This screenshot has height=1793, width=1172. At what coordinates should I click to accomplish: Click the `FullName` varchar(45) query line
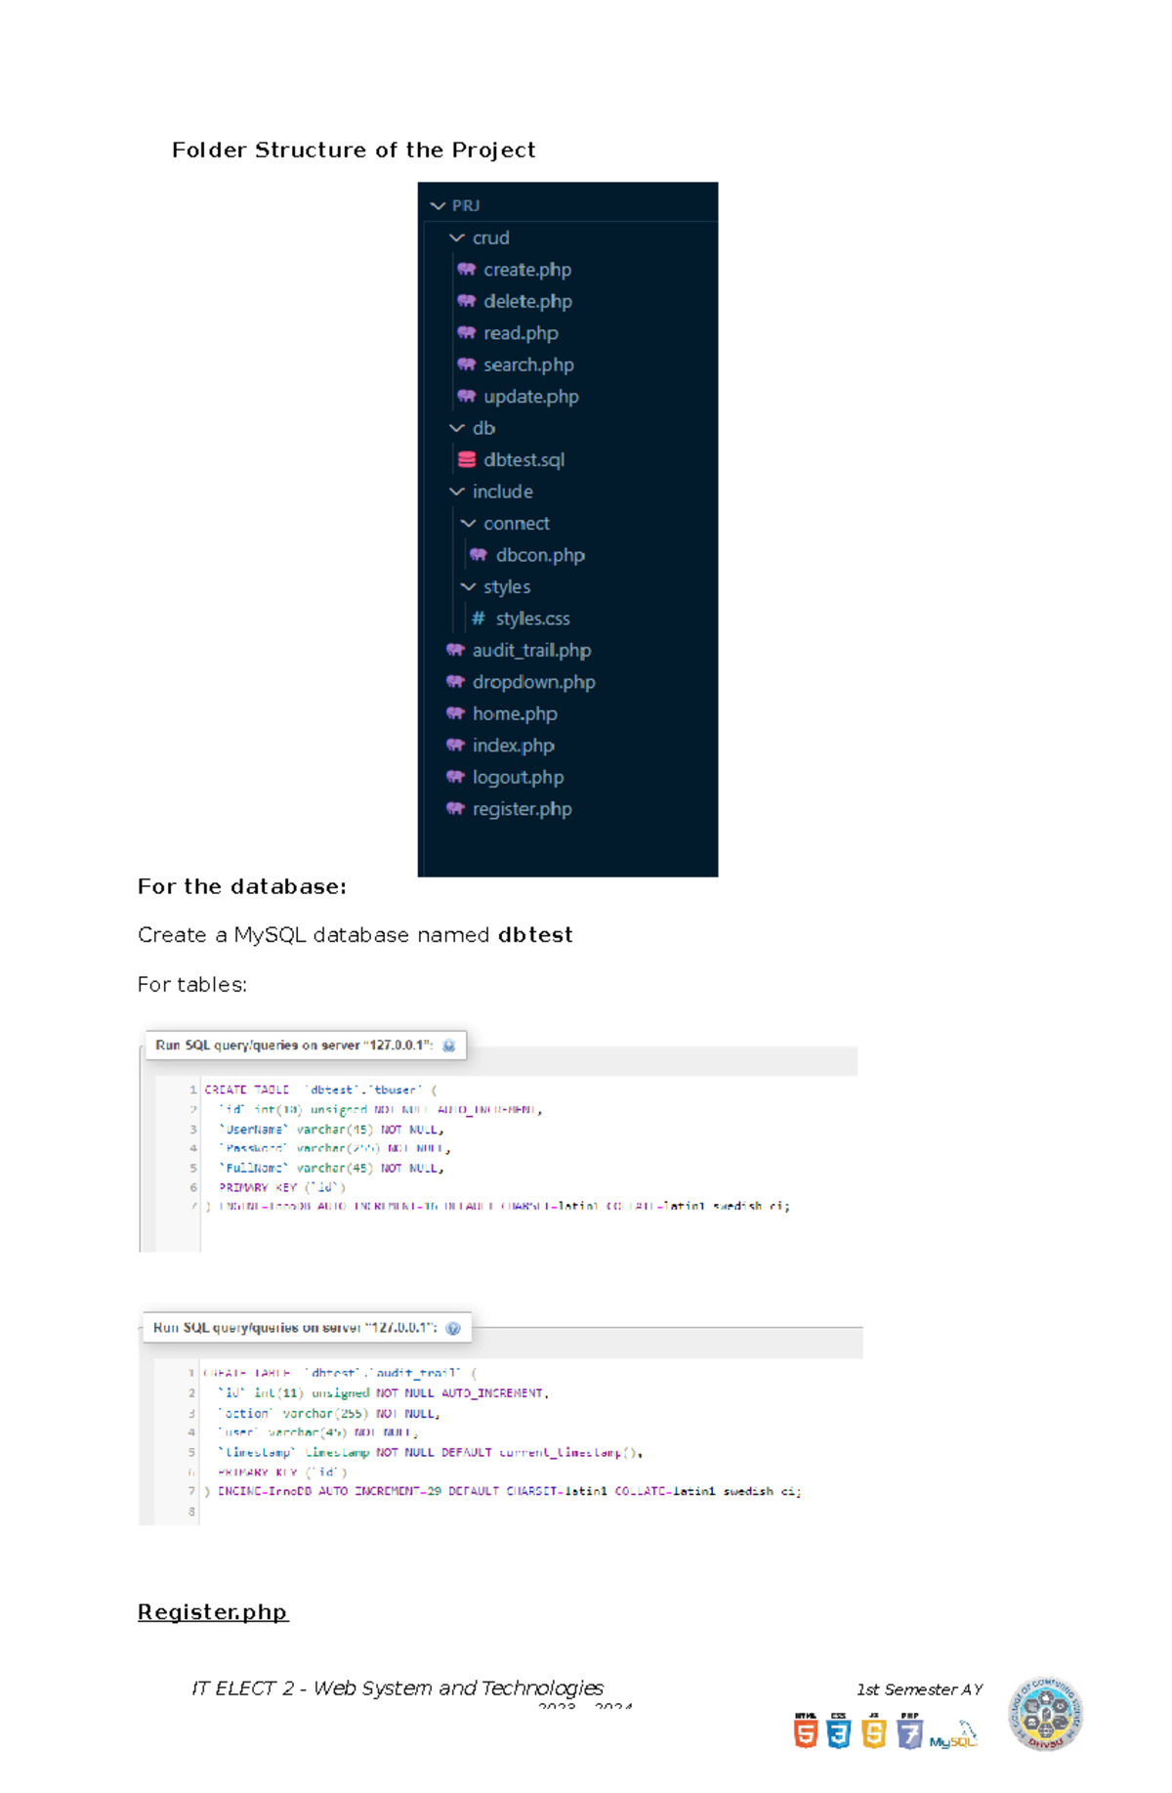pos(331,1168)
